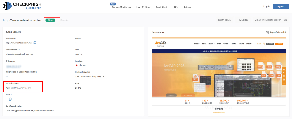Open the Pricing page
Viewport: 292px width, 119px height.
coord(187,7)
